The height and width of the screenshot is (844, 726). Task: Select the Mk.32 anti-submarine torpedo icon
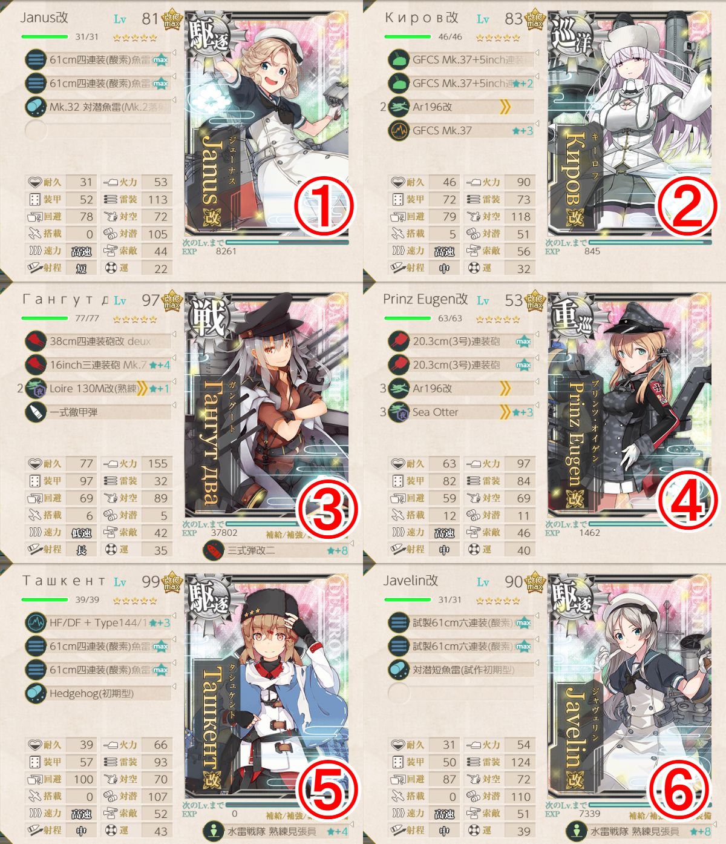(x=36, y=107)
